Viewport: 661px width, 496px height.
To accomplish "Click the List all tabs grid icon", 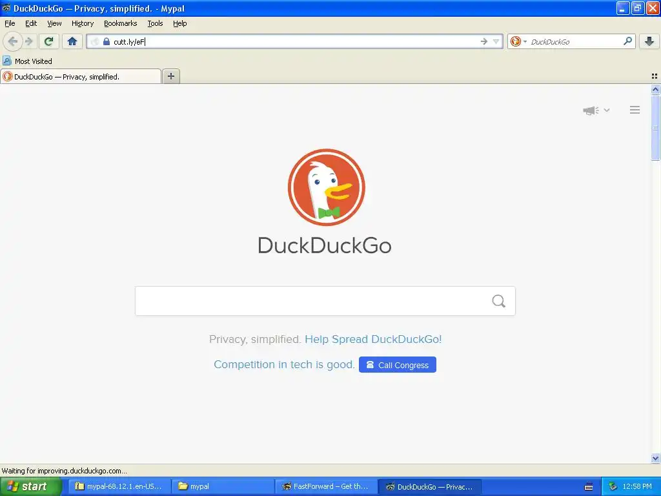I will pyautogui.click(x=655, y=76).
